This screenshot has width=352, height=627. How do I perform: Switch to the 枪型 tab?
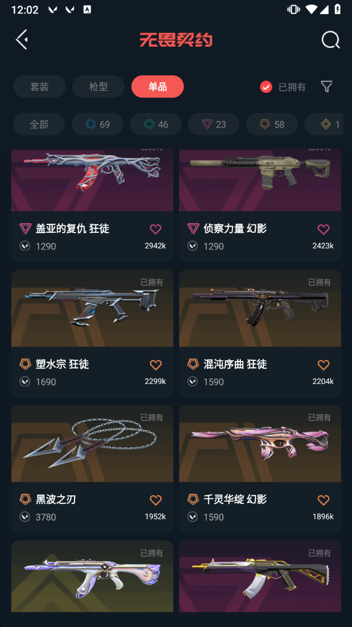click(99, 87)
